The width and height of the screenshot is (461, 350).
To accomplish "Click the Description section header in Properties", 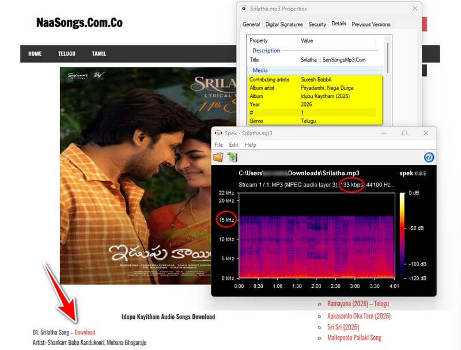I will pos(266,51).
